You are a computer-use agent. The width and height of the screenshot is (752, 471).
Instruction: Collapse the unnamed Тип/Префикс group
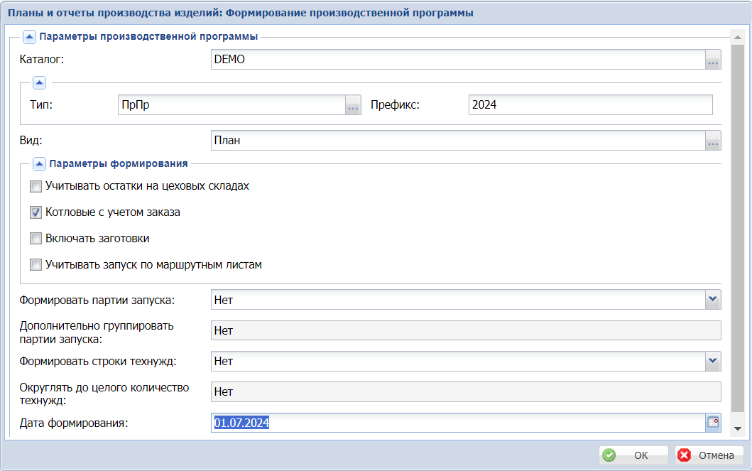(39, 83)
